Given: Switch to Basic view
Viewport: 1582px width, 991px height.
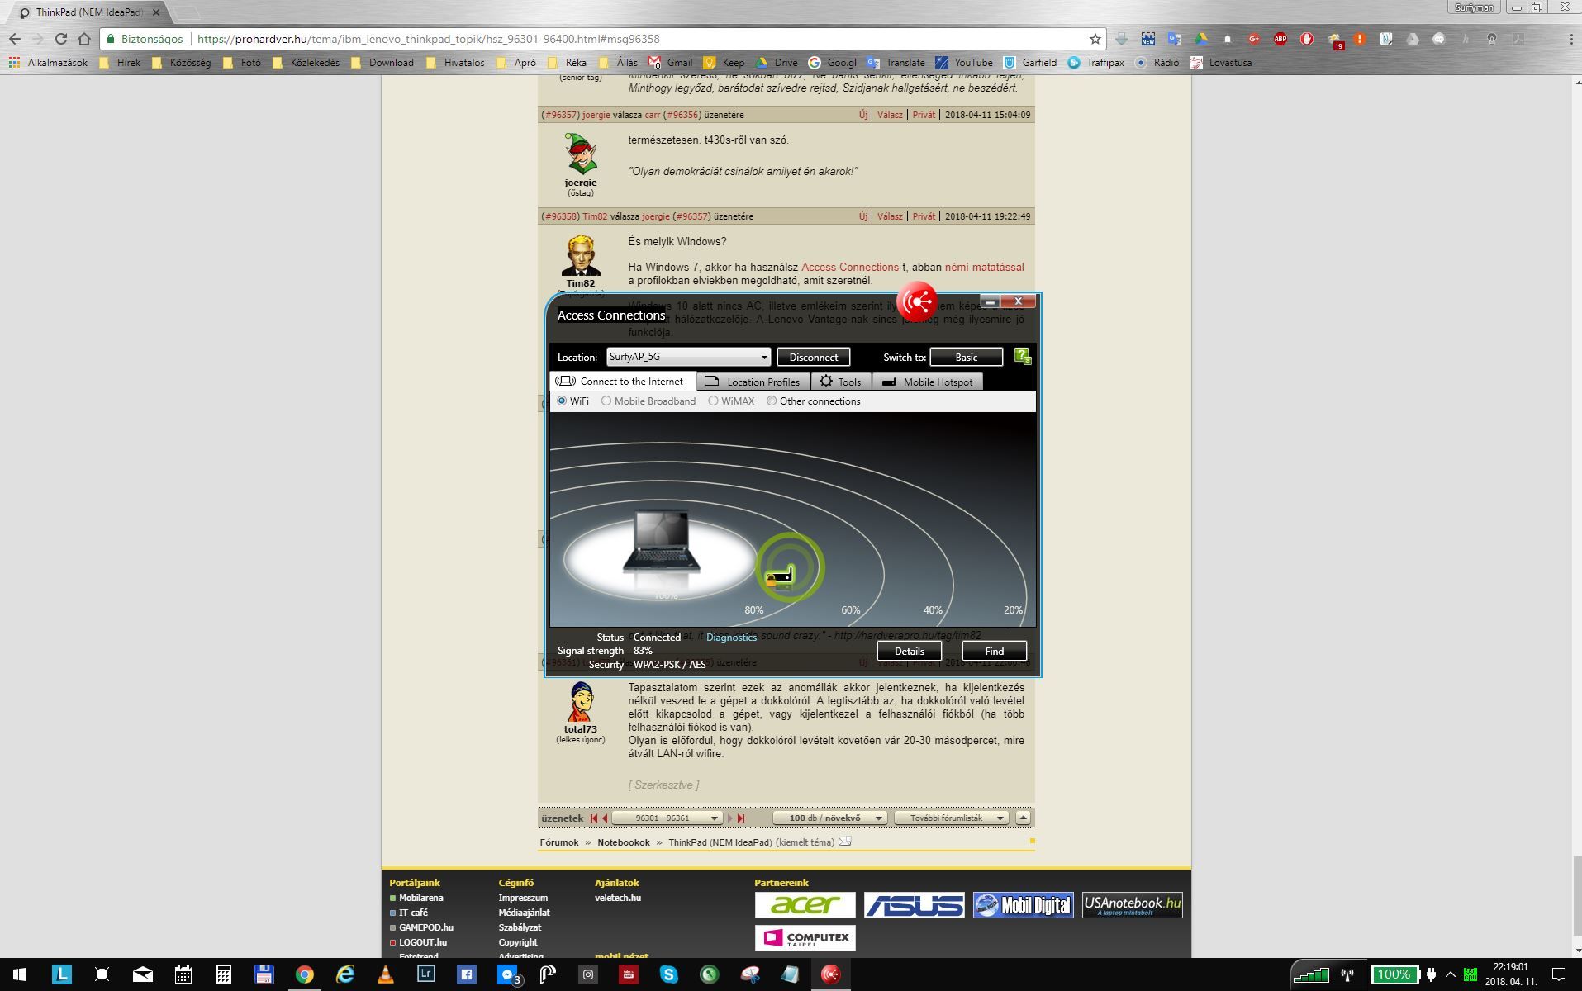Looking at the screenshot, I should click(966, 358).
